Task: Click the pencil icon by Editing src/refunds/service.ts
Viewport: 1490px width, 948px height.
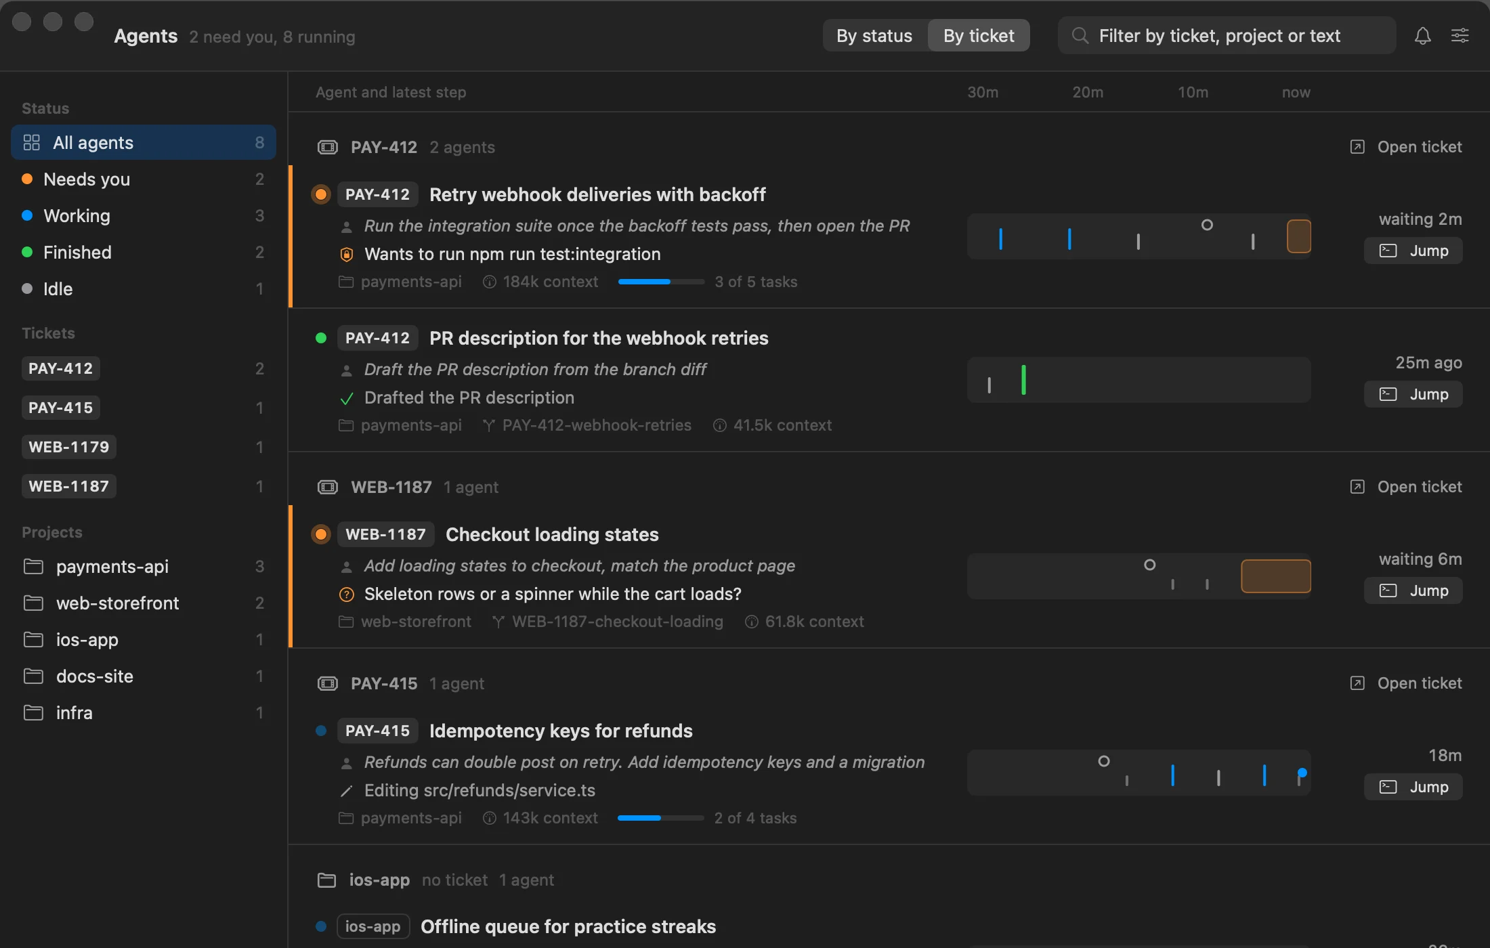Action: coord(346,791)
